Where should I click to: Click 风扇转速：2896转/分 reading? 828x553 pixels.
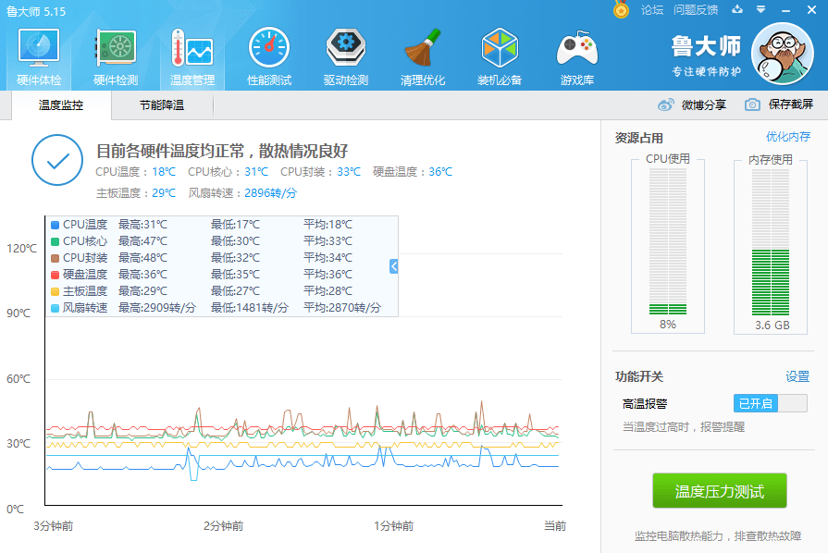coord(243,193)
